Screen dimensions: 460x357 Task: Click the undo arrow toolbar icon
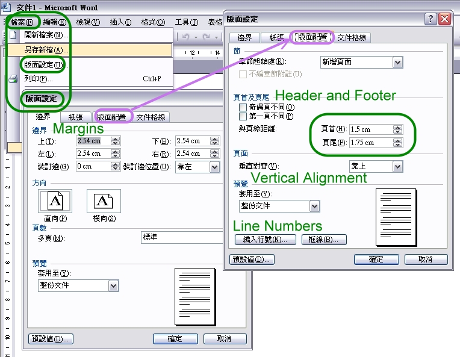pos(185,37)
